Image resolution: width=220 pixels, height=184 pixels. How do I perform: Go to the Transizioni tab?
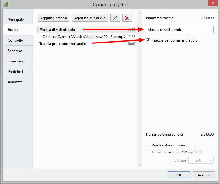pyautogui.click(x=16, y=61)
